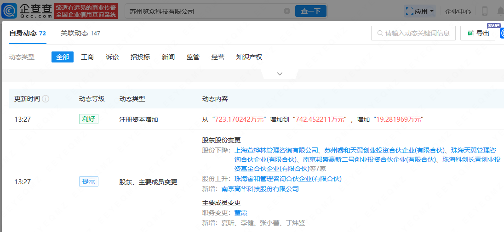Filter dynamics by 诉讼 type
The width and height of the screenshot is (504, 232).
click(x=112, y=57)
